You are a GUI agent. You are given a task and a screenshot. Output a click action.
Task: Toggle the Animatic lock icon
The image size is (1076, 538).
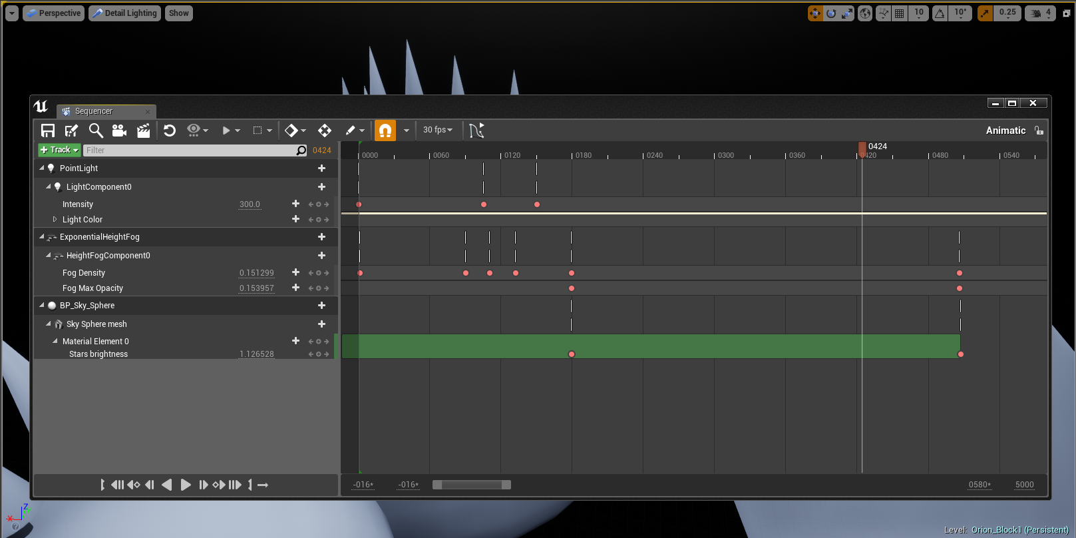pos(1039,131)
